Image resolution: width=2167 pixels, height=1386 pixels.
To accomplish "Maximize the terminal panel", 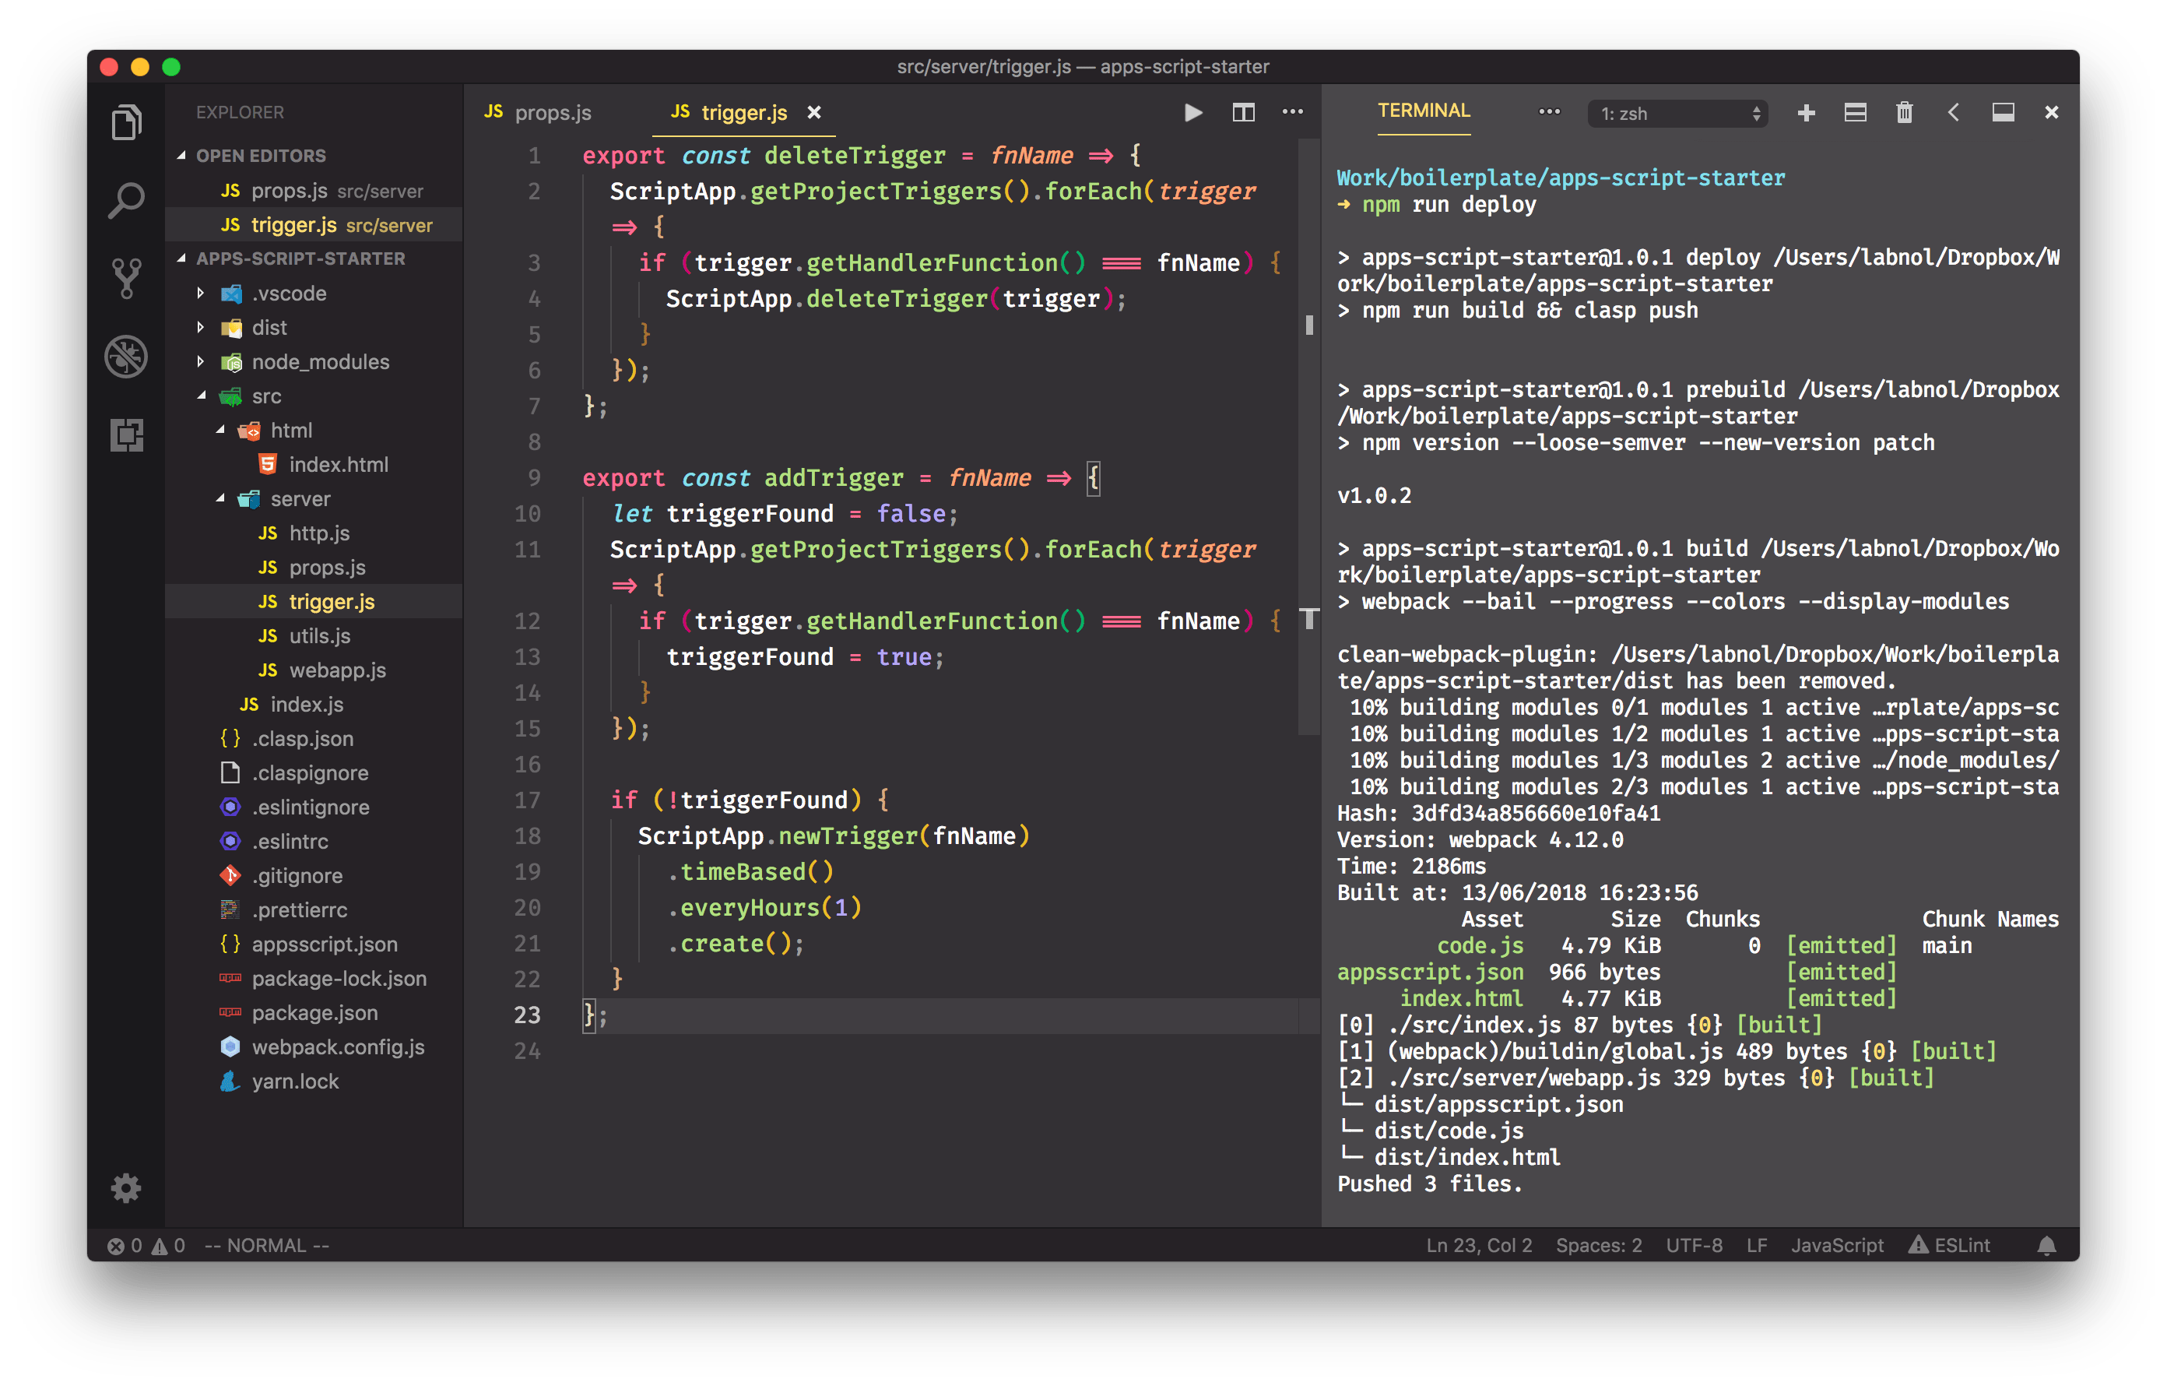I will coord(2002,111).
